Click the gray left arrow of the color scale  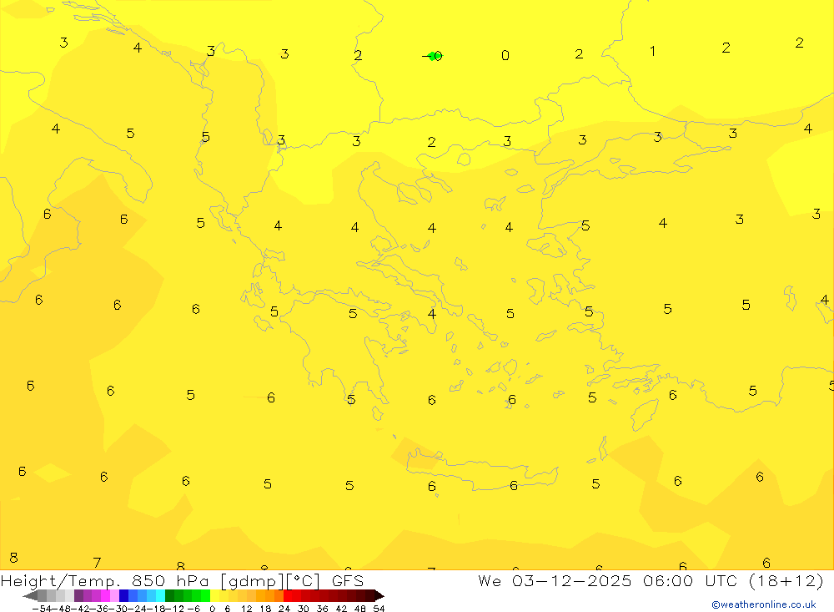[x=30, y=596]
